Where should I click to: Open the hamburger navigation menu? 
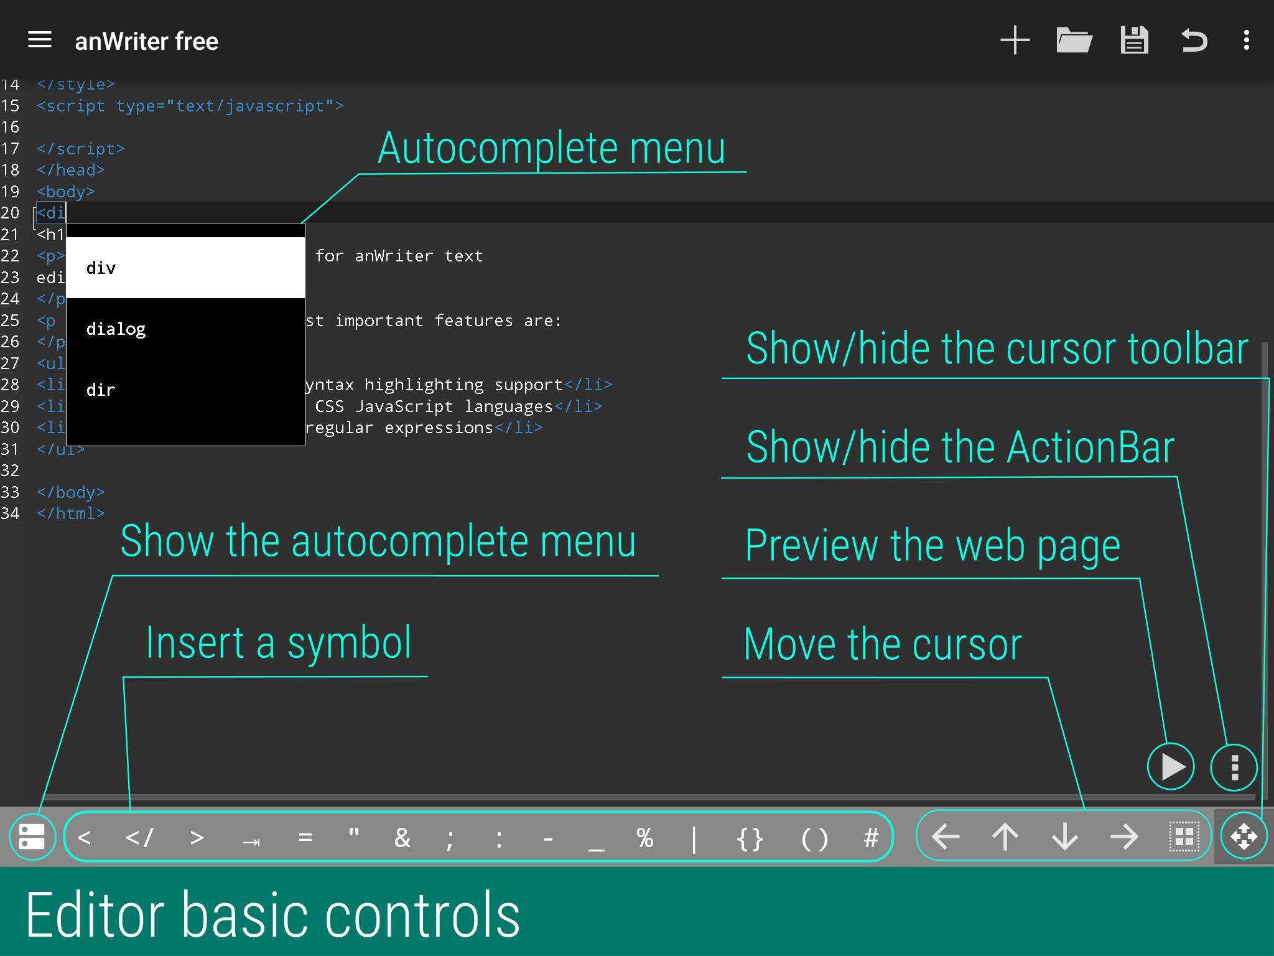pyautogui.click(x=40, y=40)
